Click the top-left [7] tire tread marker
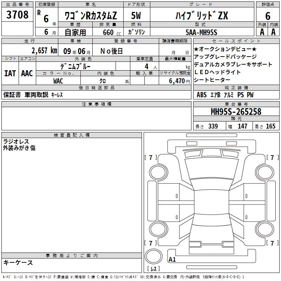 tap(151, 158)
